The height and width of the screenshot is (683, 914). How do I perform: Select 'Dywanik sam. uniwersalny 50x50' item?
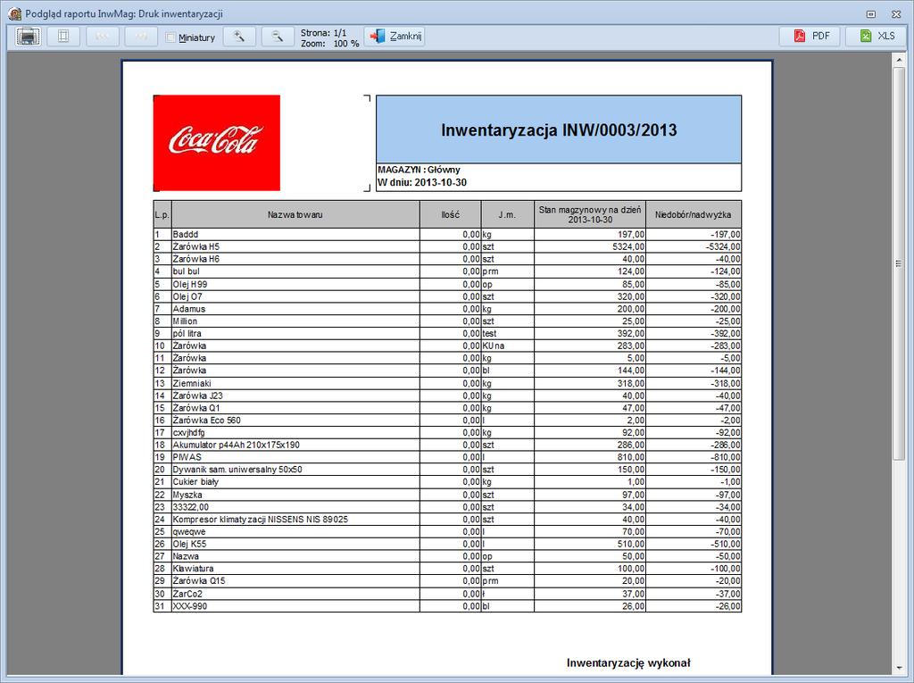[x=237, y=470]
